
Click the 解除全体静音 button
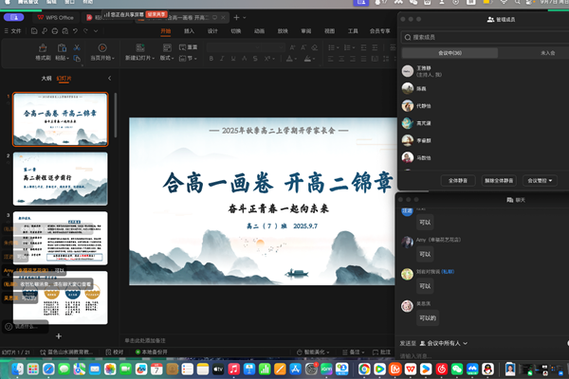tap(499, 179)
